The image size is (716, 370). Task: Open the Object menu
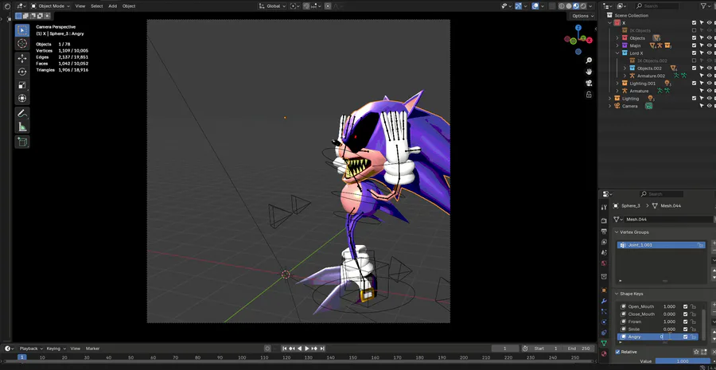(129, 6)
